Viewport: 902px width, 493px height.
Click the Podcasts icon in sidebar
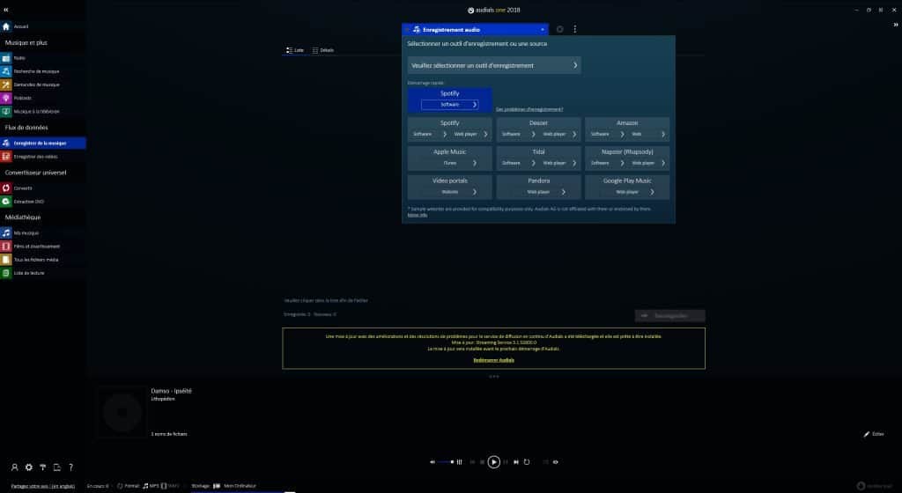coord(6,98)
